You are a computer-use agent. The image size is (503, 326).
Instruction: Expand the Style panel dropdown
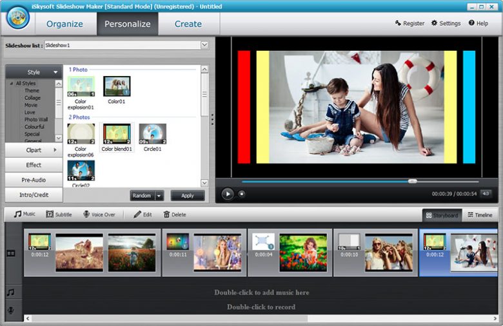pyautogui.click(x=56, y=72)
